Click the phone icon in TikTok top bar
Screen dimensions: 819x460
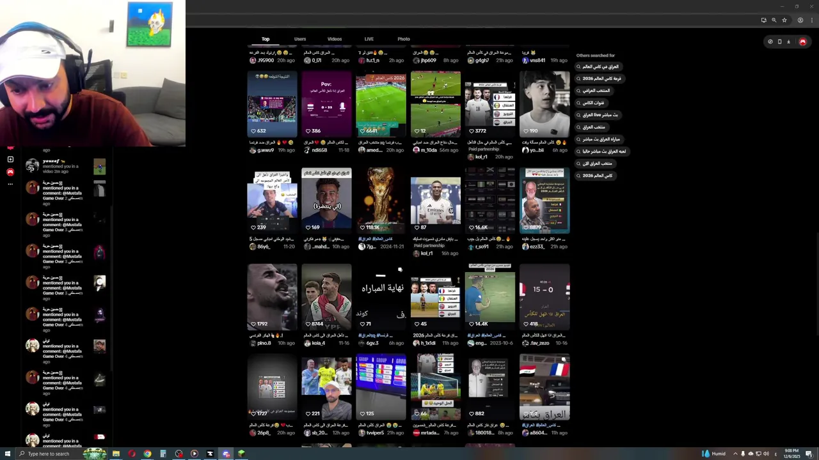(x=779, y=42)
